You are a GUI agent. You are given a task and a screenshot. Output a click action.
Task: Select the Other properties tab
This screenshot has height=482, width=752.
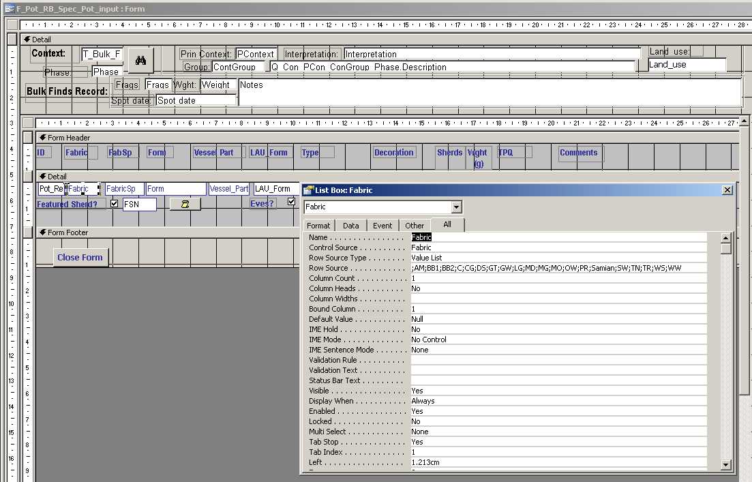coord(415,226)
